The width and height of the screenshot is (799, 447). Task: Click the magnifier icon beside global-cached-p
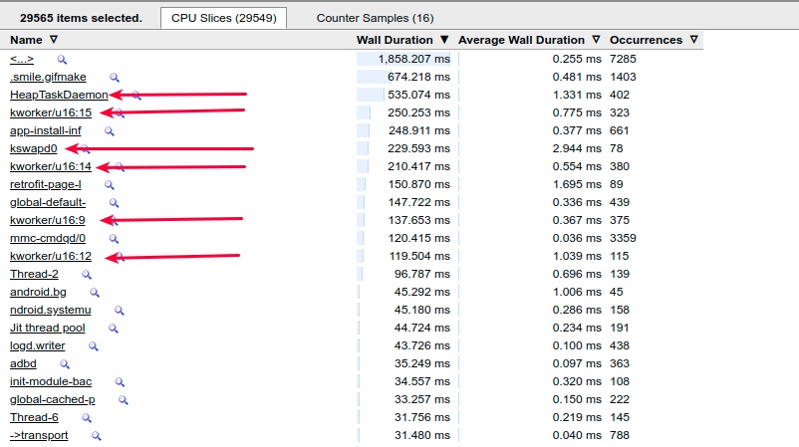tap(124, 400)
